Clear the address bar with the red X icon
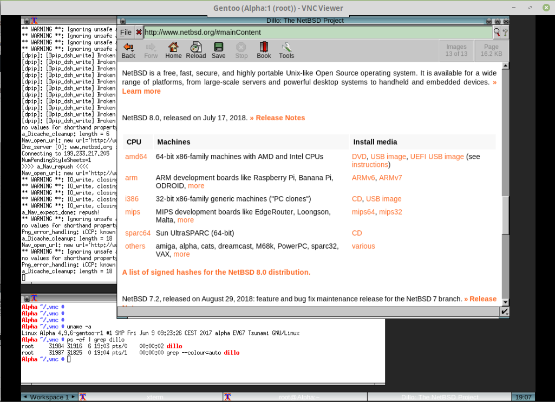This screenshot has width=555, height=402. click(139, 32)
